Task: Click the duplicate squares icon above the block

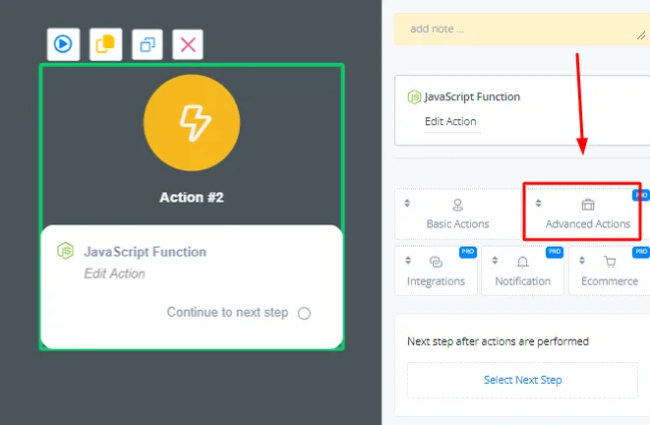Action: tap(148, 44)
